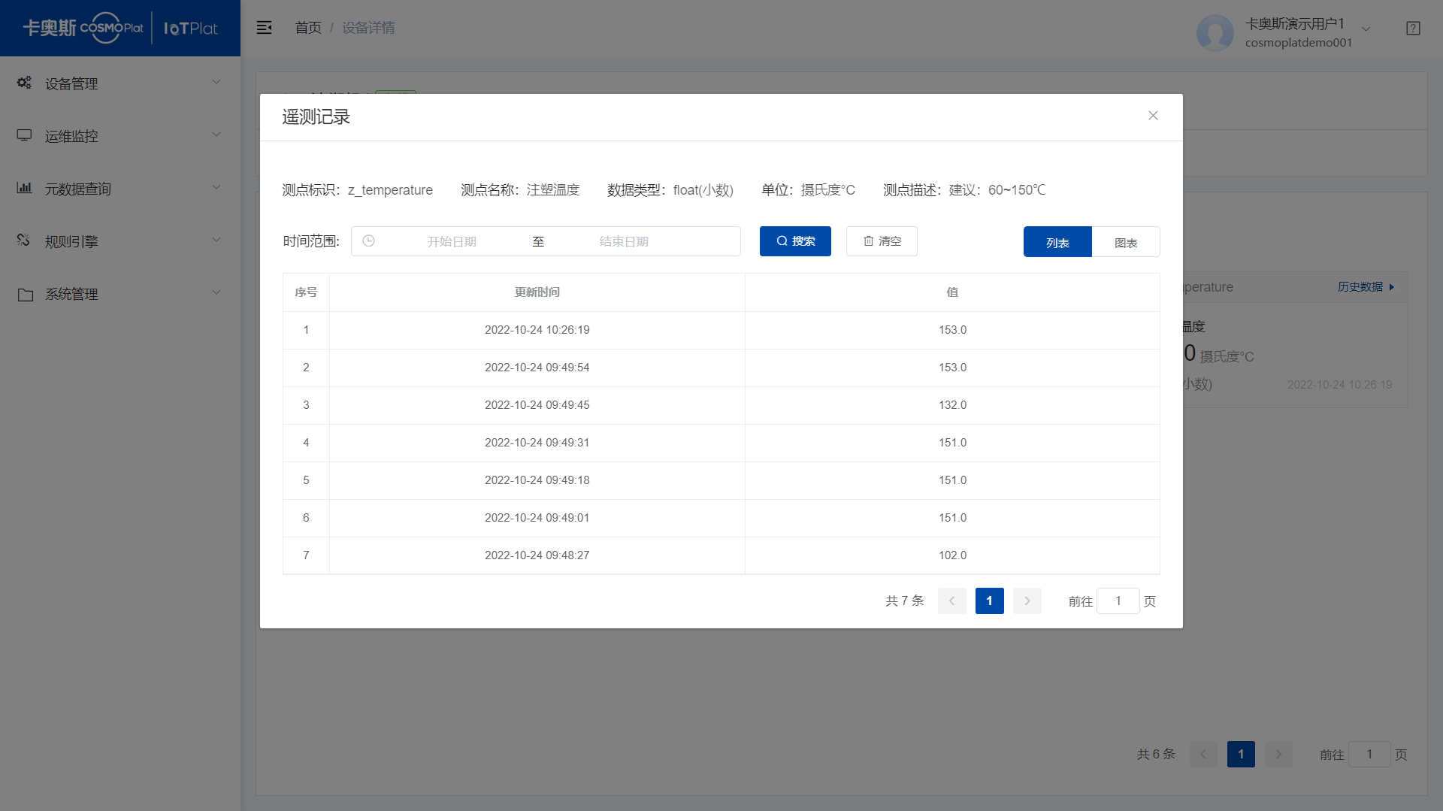The height and width of the screenshot is (811, 1443).
Task: Click the dialog 前往 page number input
Action: click(x=1118, y=601)
